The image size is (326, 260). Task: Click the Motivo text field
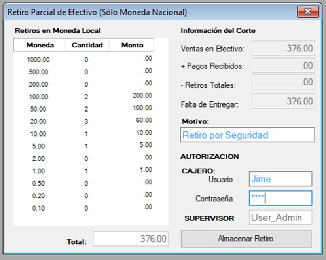247,135
